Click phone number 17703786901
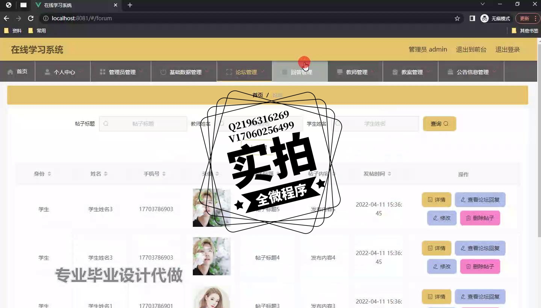 pos(156,306)
